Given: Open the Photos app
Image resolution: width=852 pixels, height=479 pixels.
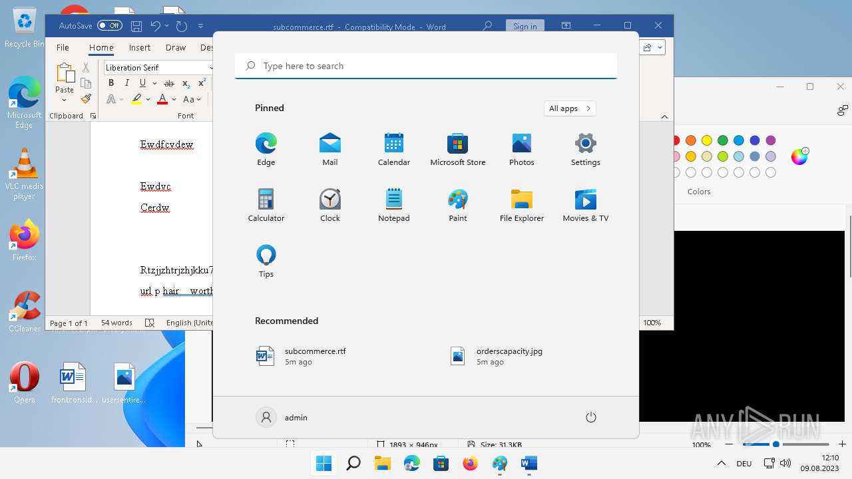Looking at the screenshot, I should pos(522,149).
